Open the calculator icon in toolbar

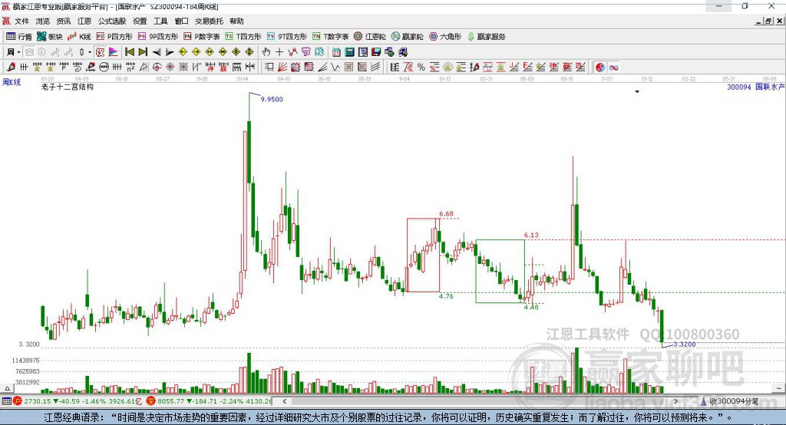pos(349,51)
